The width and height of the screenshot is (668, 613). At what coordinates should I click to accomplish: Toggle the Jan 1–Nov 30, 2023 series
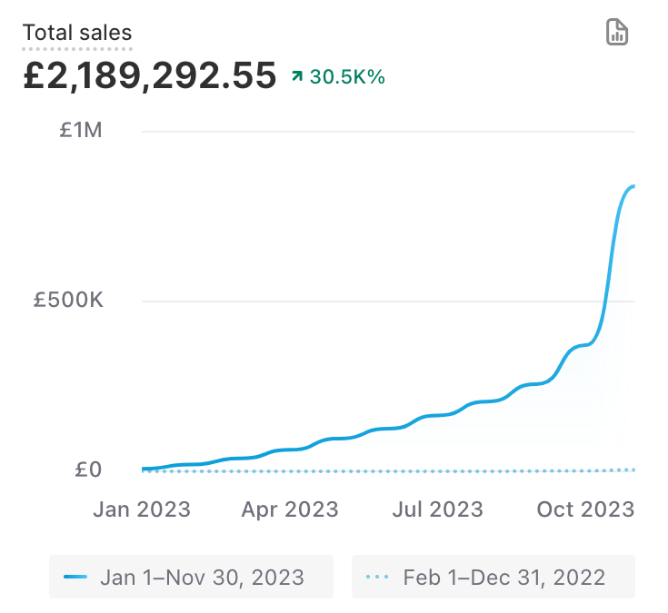click(191, 577)
